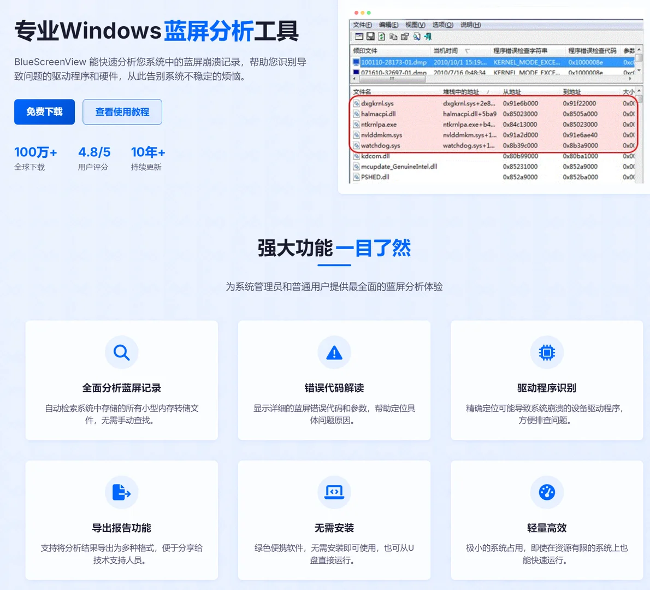Click the Exit door icon in the toolbar
Image resolution: width=650 pixels, height=590 pixels.
pos(428,37)
